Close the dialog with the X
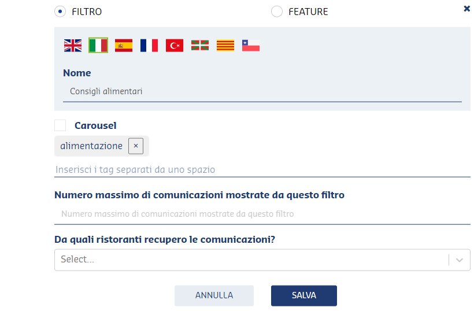Screen dimensions: 474x311 click(466, 9)
